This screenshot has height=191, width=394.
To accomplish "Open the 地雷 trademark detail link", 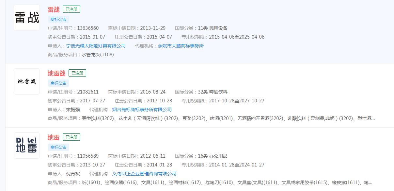I will [54, 137].
